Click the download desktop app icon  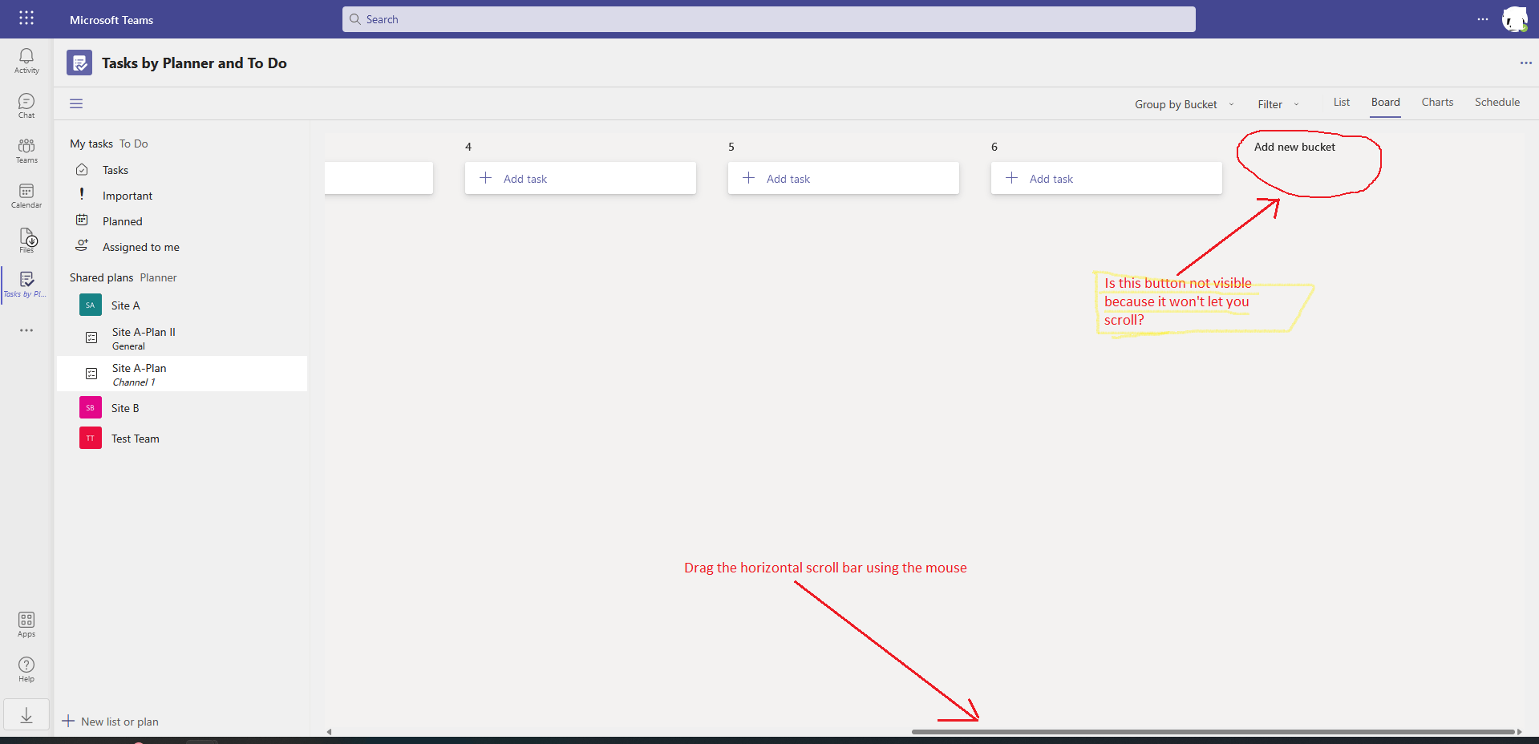click(x=26, y=714)
